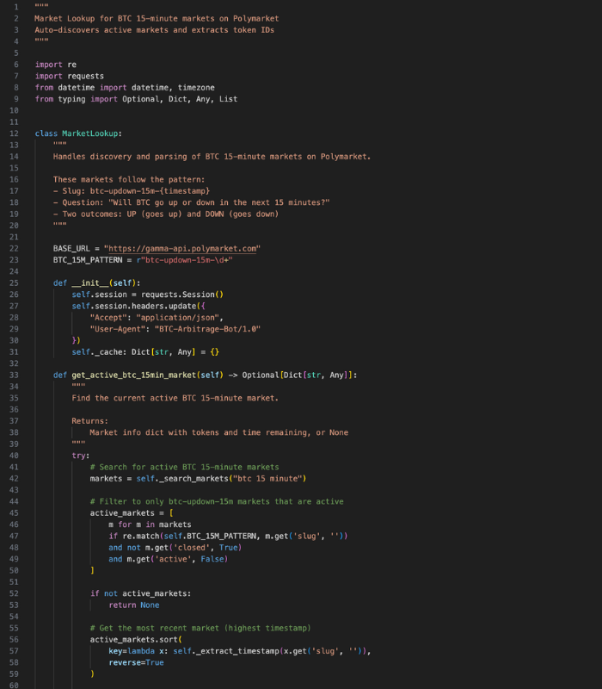Click 'import requests' statement
This screenshot has width=602, height=689.
click(70, 76)
